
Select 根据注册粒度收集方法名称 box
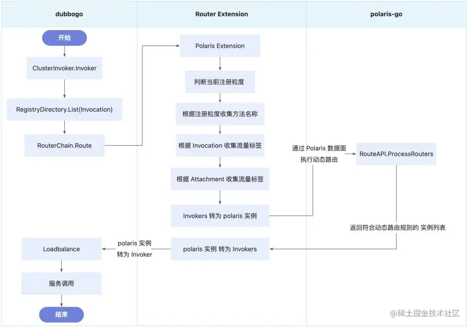click(x=220, y=114)
